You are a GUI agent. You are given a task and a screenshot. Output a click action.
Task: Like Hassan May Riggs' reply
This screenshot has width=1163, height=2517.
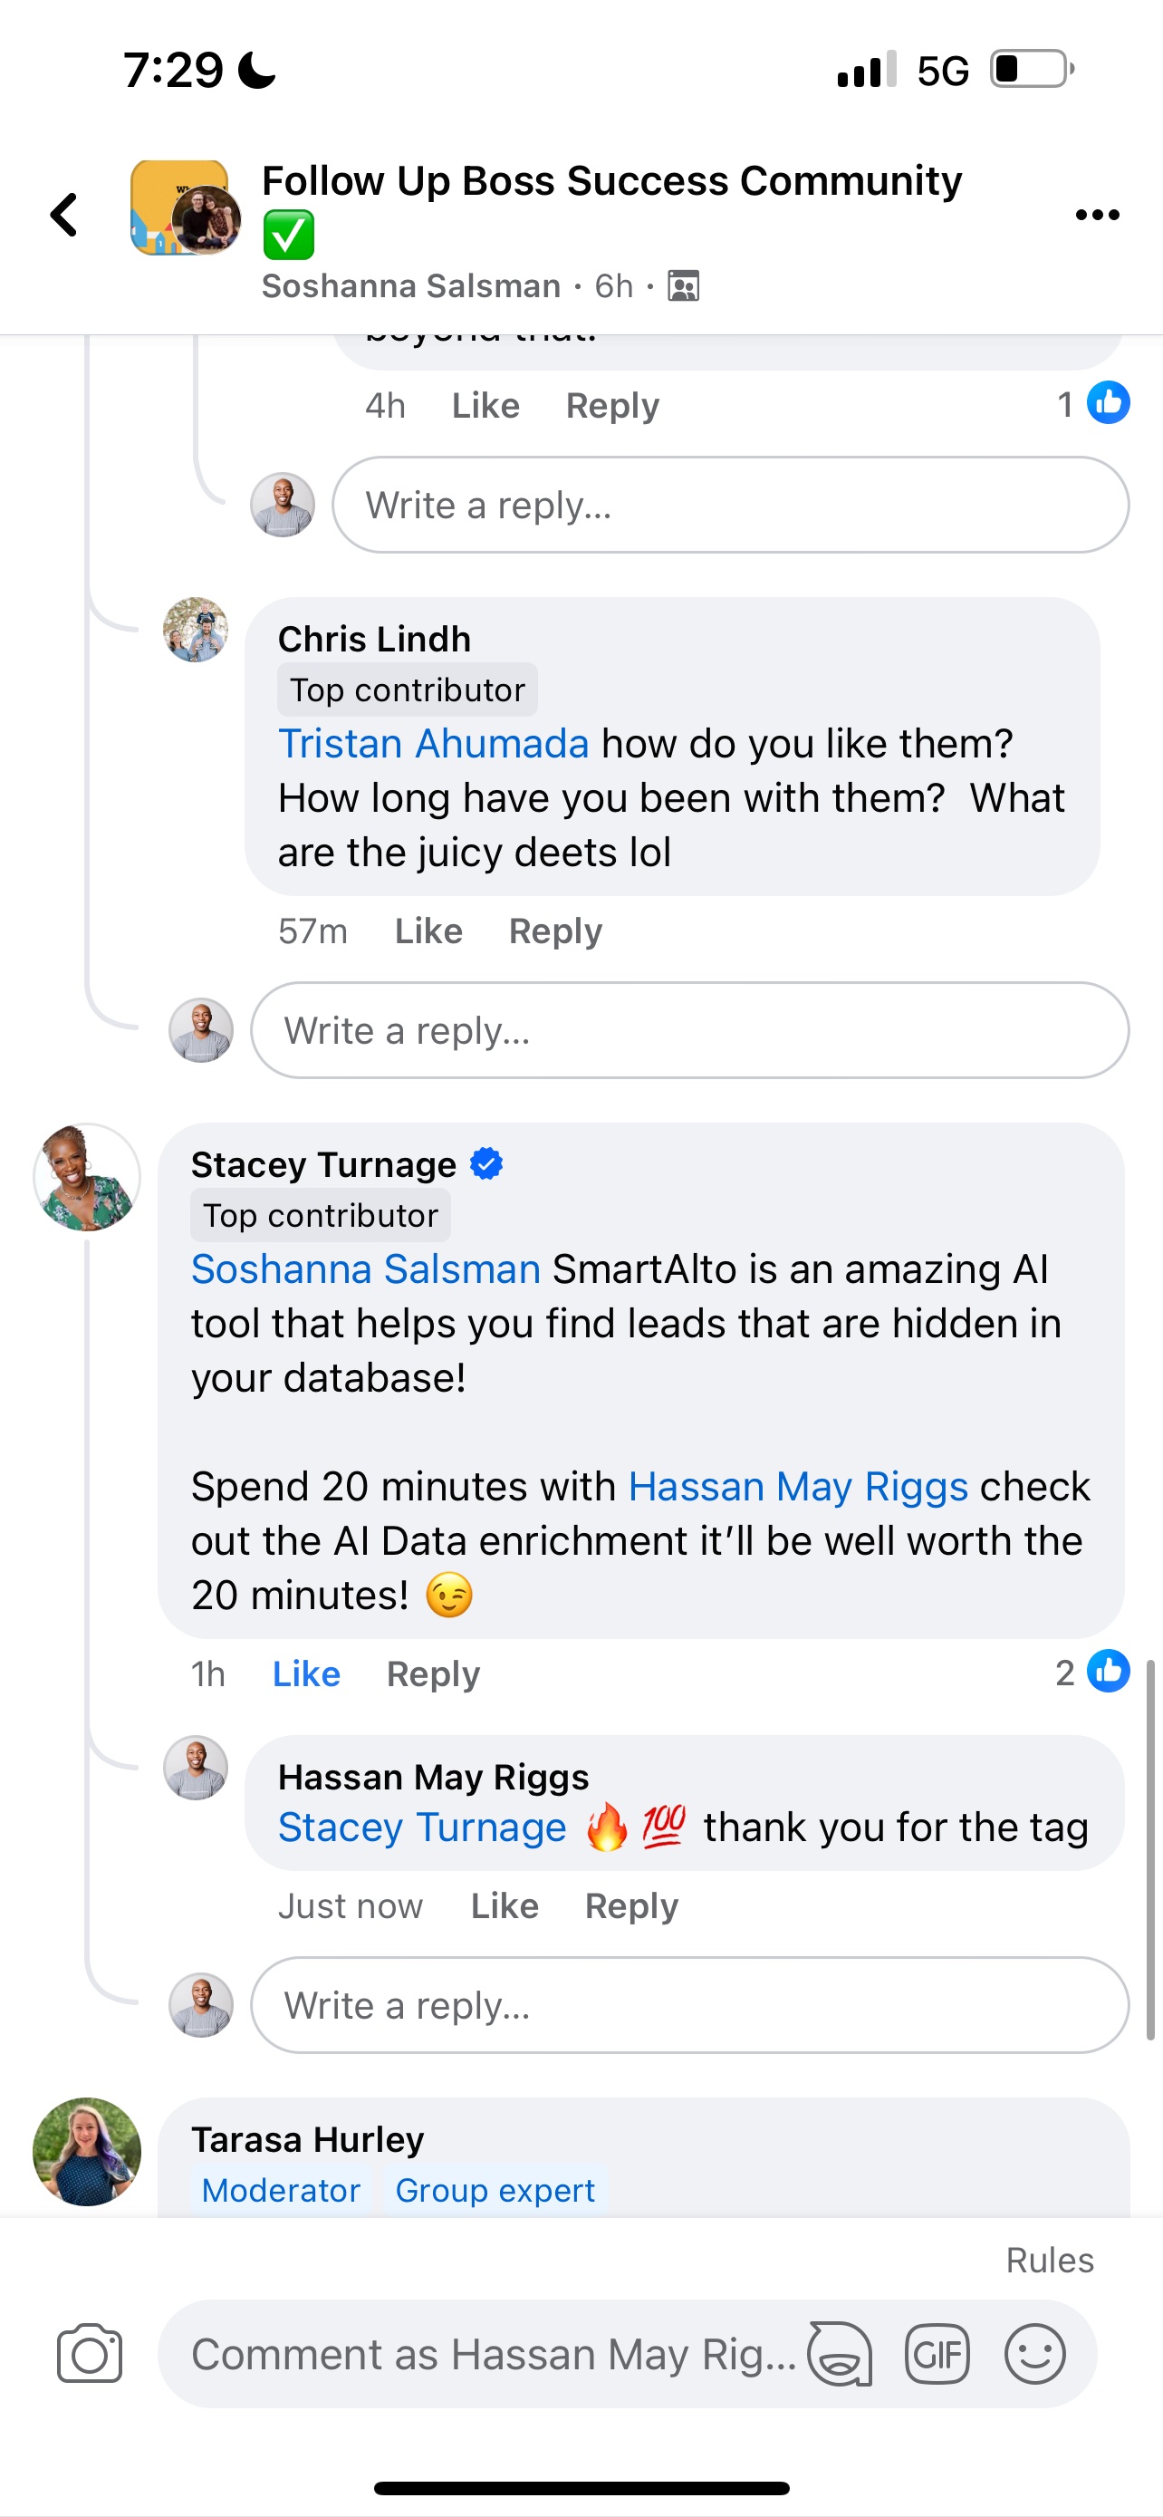tap(504, 1905)
